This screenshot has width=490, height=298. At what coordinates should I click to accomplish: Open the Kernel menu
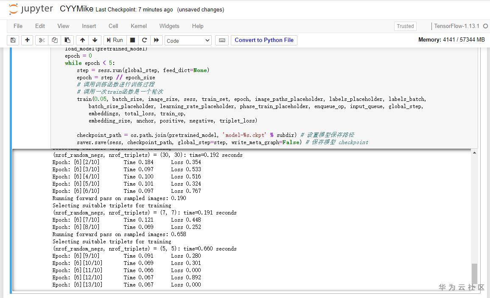pos(139,26)
